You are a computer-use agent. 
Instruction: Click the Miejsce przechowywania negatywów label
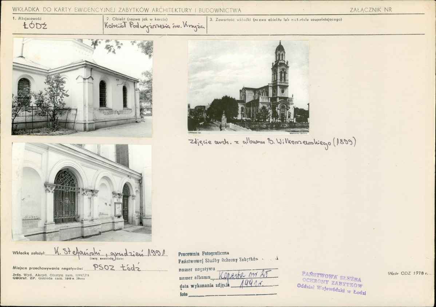click(x=47, y=268)
